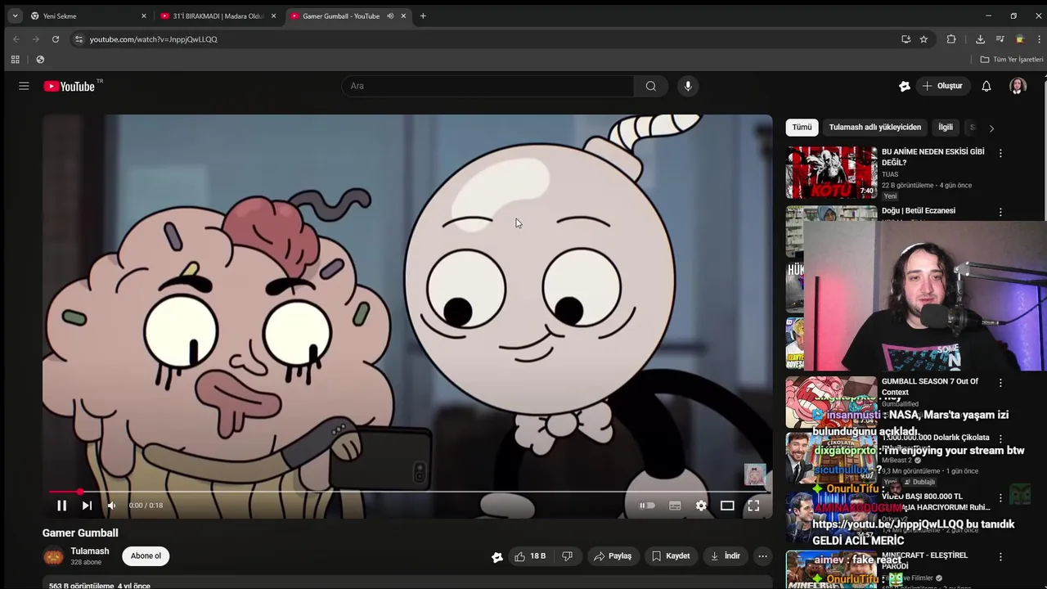1047x589 pixels.
Task: Download video with İndir button
Action: 725,556
